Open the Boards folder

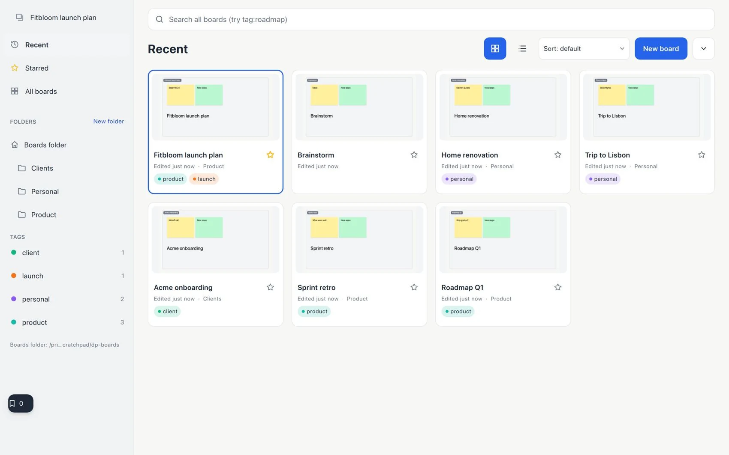pos(67,145)
